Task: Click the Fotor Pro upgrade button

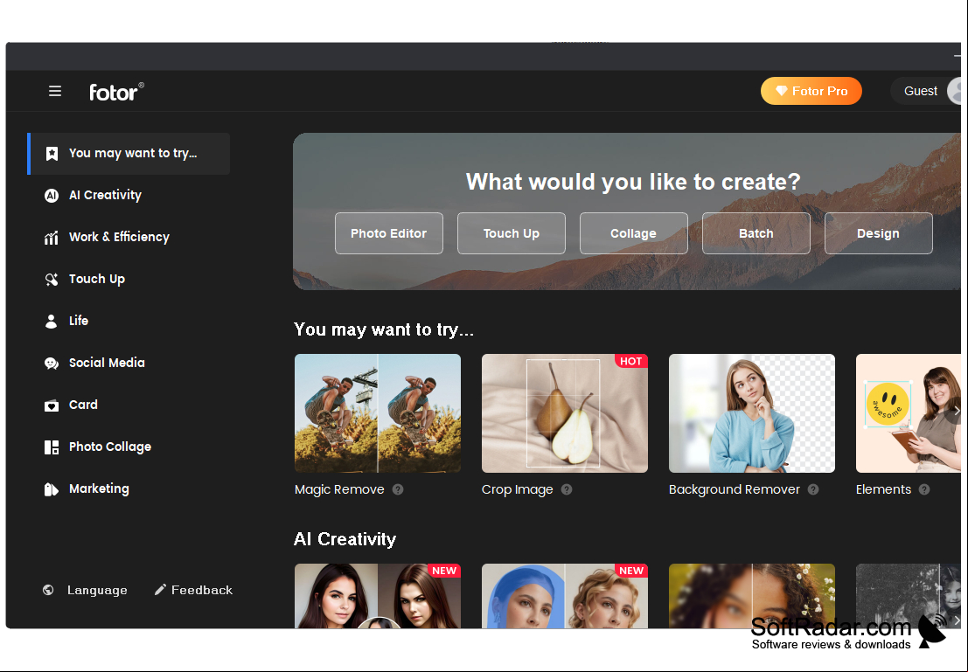Action: tap(811, 92)
